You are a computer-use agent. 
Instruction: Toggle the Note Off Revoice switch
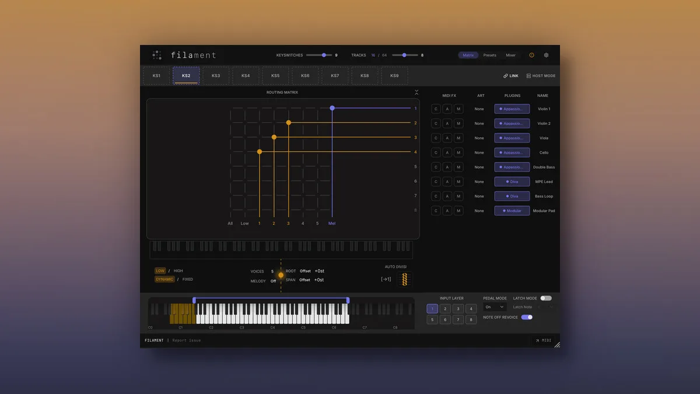tap(527, 317)
